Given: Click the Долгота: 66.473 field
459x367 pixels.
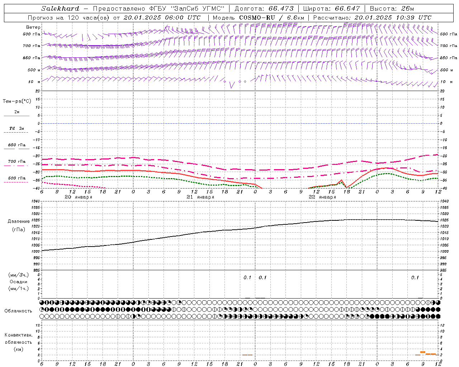Looking at the screenshot, I should 264,9.
